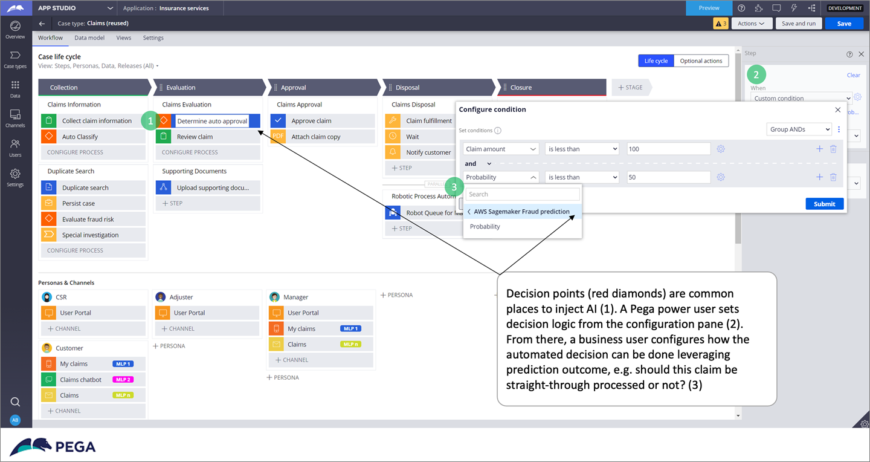Click the Save and run button

click(798, 24)
